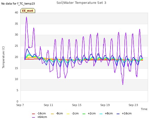Viewport: 163px width, 122px height.
Task: Click the cyan +8cm legend color marker
Action: (101, 114)
